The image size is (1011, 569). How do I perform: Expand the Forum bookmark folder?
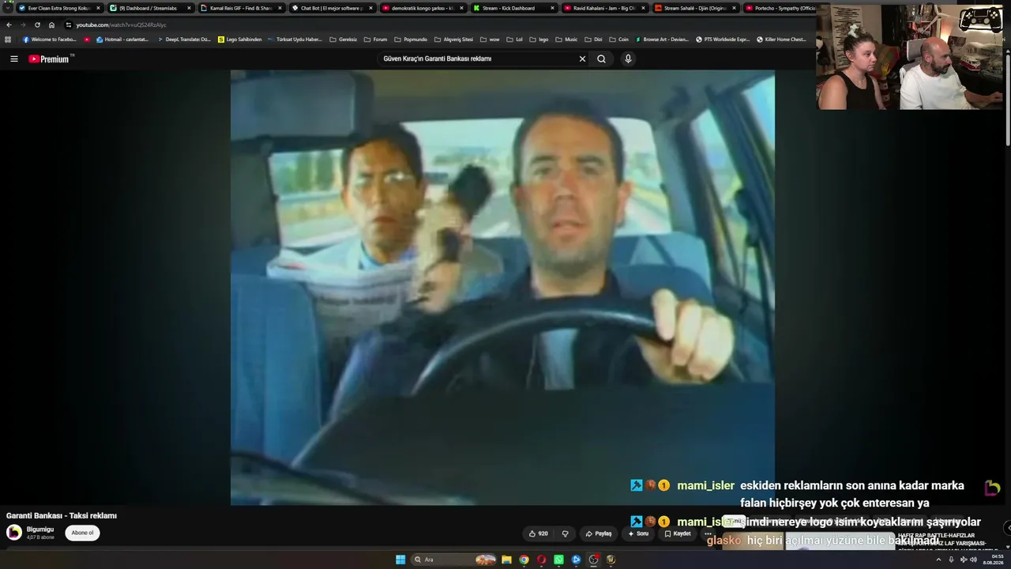376,39
